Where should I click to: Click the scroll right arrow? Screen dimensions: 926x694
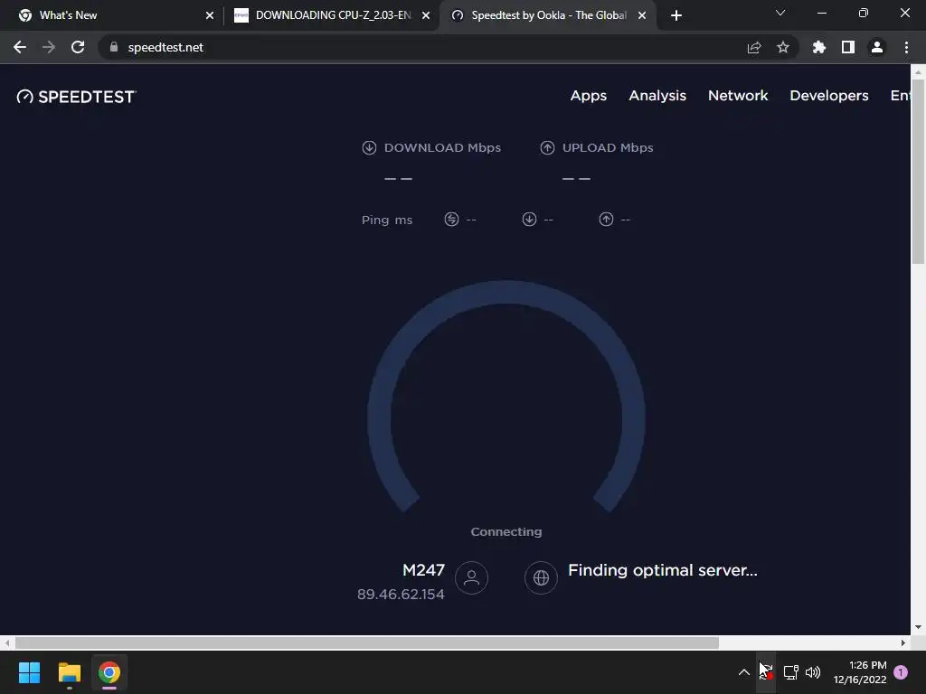click(x=903, y=642)
